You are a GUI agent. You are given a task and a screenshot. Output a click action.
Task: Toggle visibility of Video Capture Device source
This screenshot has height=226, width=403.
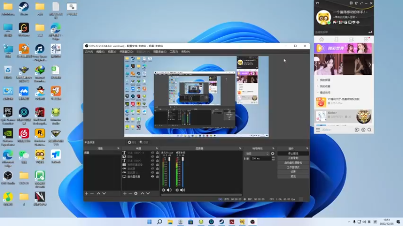[153, 165]
